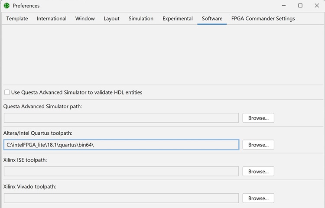Viewport: 325px width, 208px height.
Task: Go to the Simulation tab
Action: click(x=141, y=19)
